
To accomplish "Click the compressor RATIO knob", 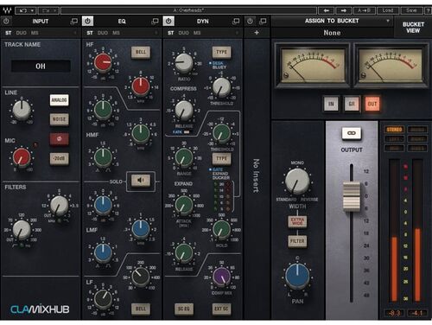I will 184,63.
